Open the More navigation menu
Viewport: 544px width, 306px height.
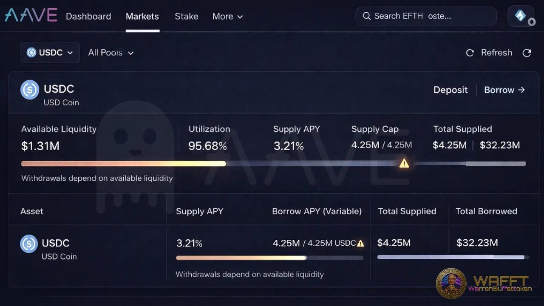pyautogui.click(x=227, y=17)
